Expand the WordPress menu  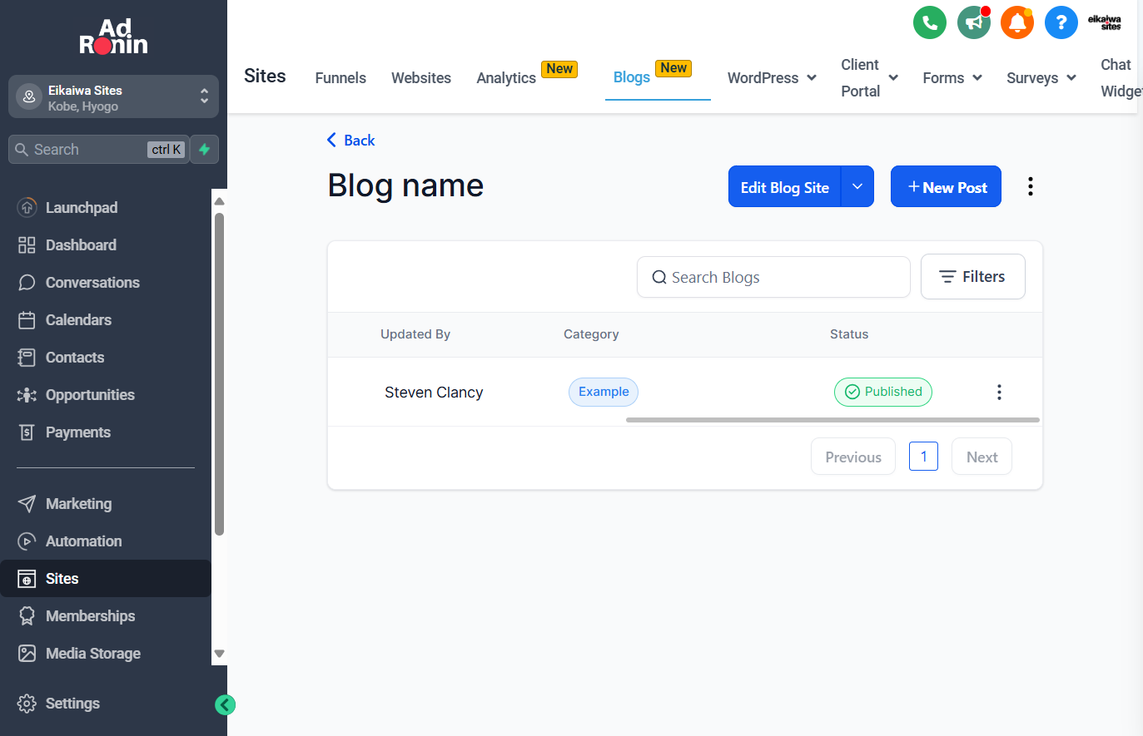tap(772, 78)
